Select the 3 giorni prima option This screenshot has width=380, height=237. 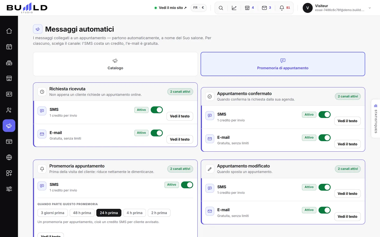coord(53,213)
